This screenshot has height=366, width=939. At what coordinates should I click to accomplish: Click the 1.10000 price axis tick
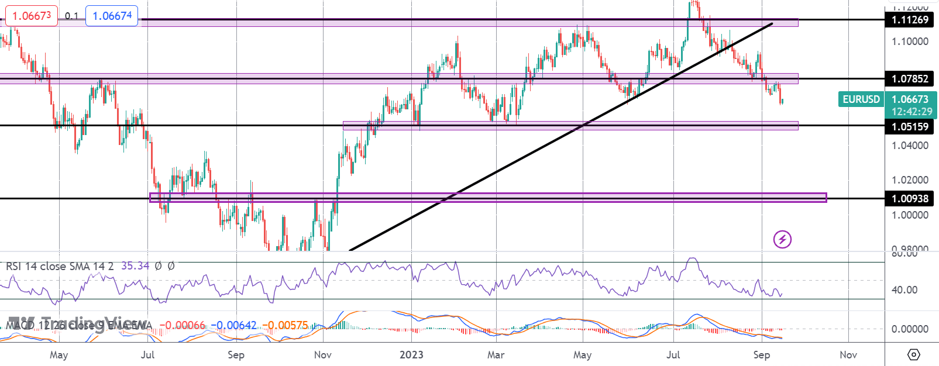point(910,42)
